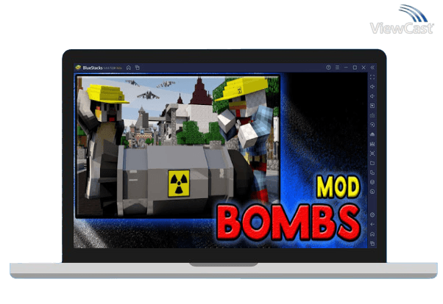This screenshot has height=304, width=443.
Task: Enter full screen mode from sidebar
Action: [x=372, y=77]
